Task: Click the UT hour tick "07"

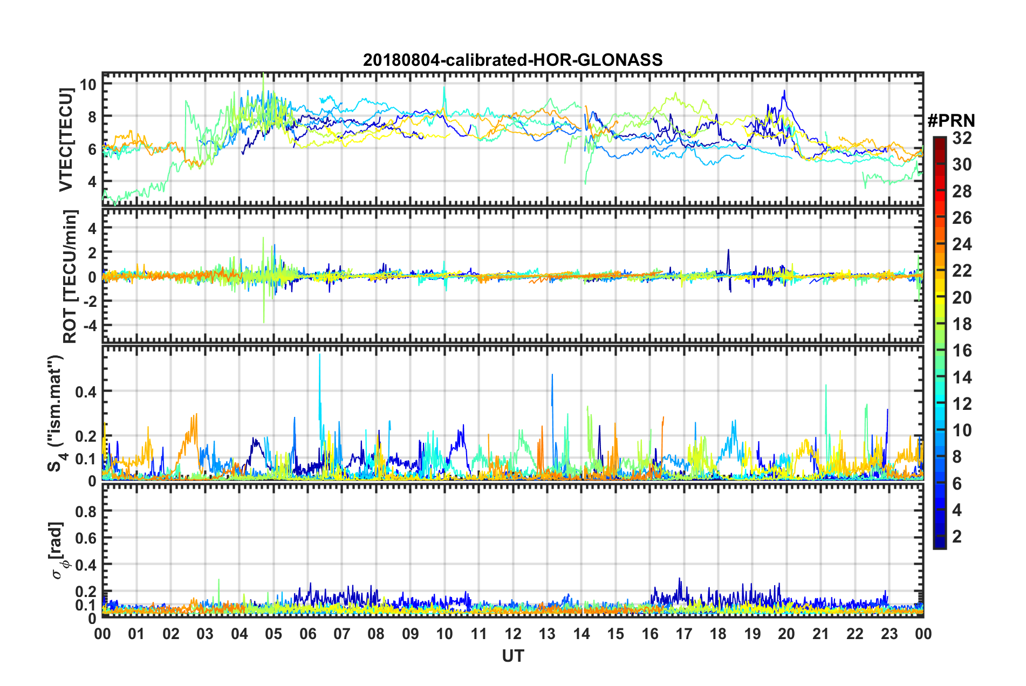Action: coord(342,634)
